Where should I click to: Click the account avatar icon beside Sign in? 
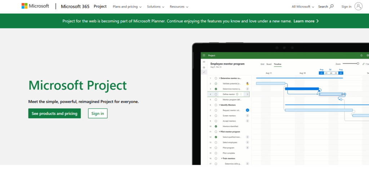click(359, 6)
